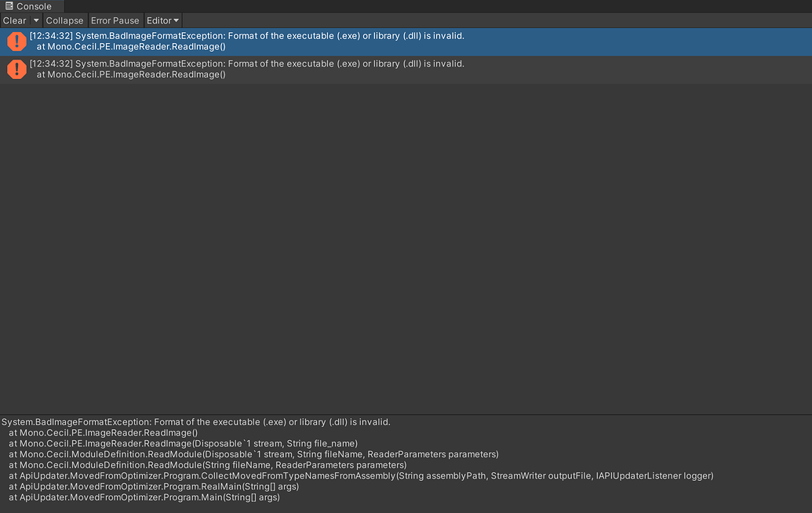Open the Editor target dropdown

click(162, 20)
